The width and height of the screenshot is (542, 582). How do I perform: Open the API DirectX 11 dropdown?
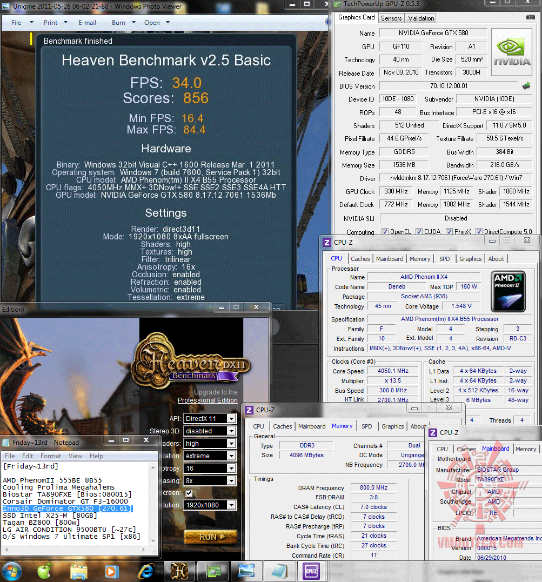(210, 419)
